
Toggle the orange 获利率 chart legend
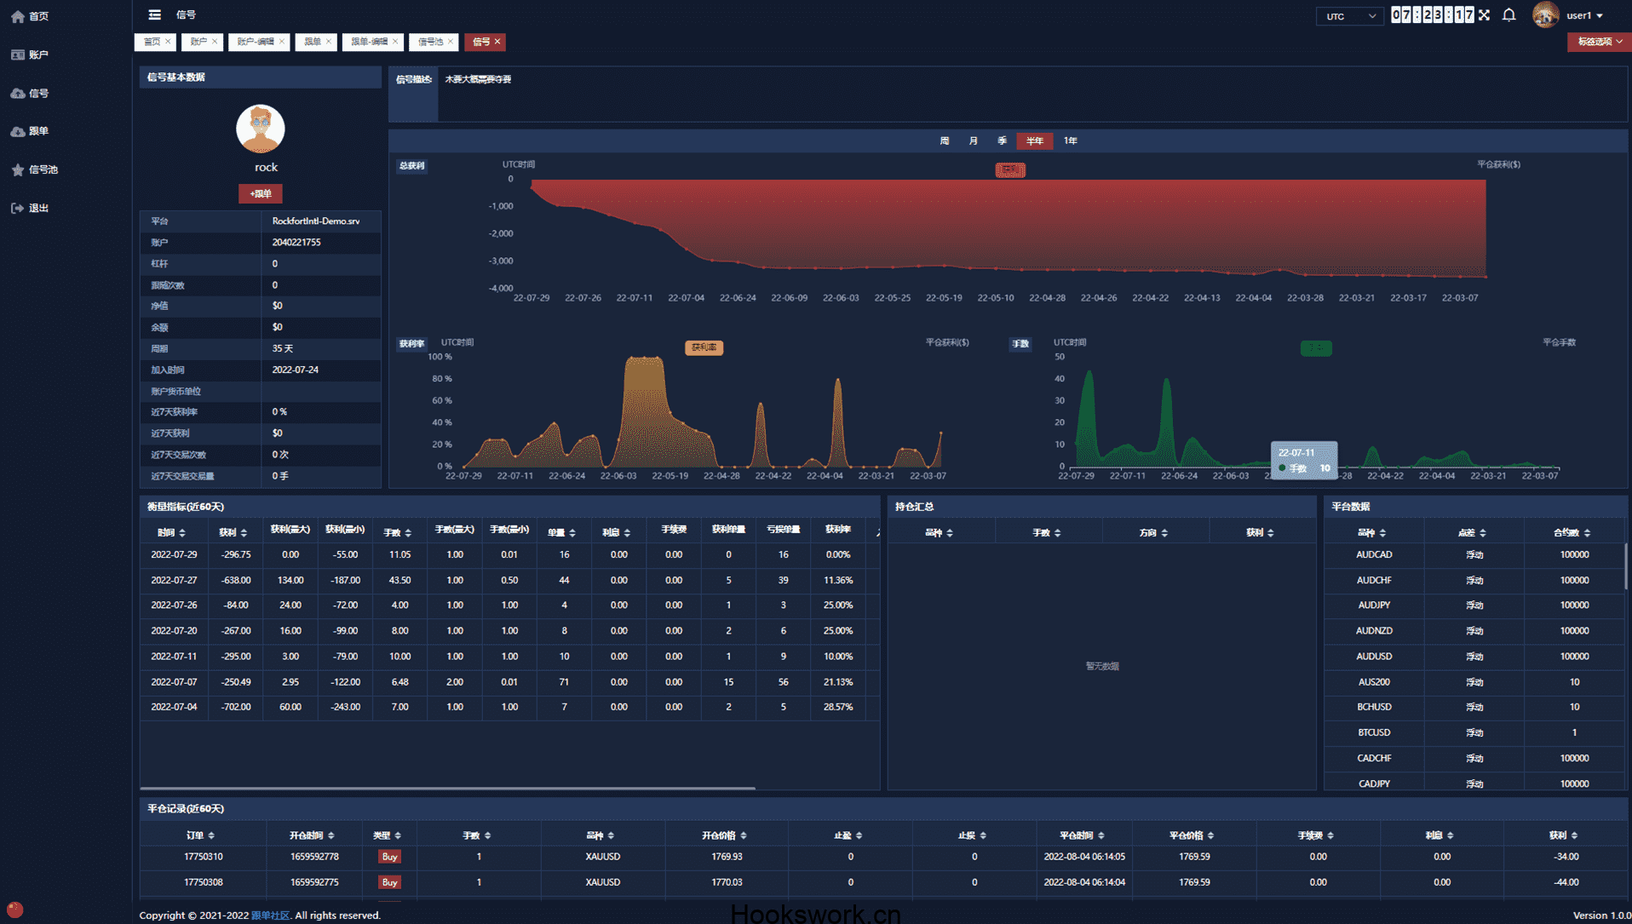tap(704, 347)
